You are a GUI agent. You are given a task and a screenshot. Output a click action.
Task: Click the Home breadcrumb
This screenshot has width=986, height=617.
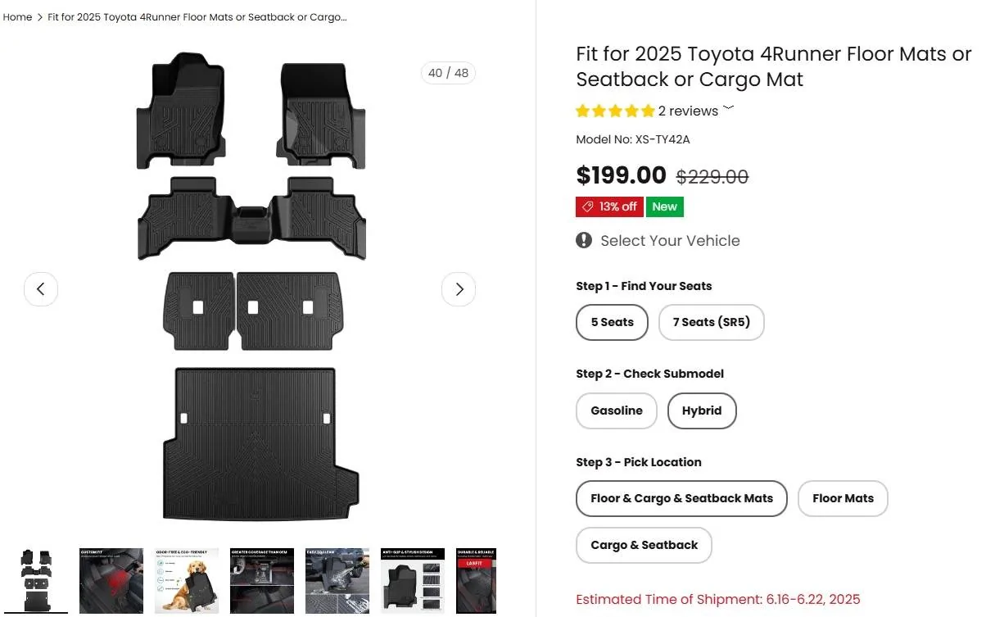point(17,16)
